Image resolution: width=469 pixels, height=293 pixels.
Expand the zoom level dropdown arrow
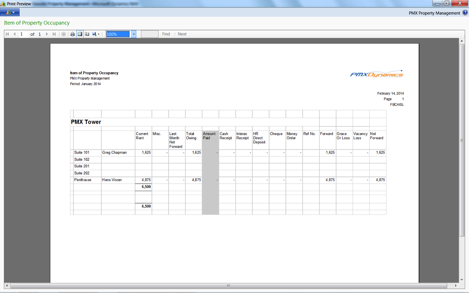click(x=134, y=34)
